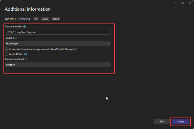Click the Enable Docker info icon

tap(26, 54)
